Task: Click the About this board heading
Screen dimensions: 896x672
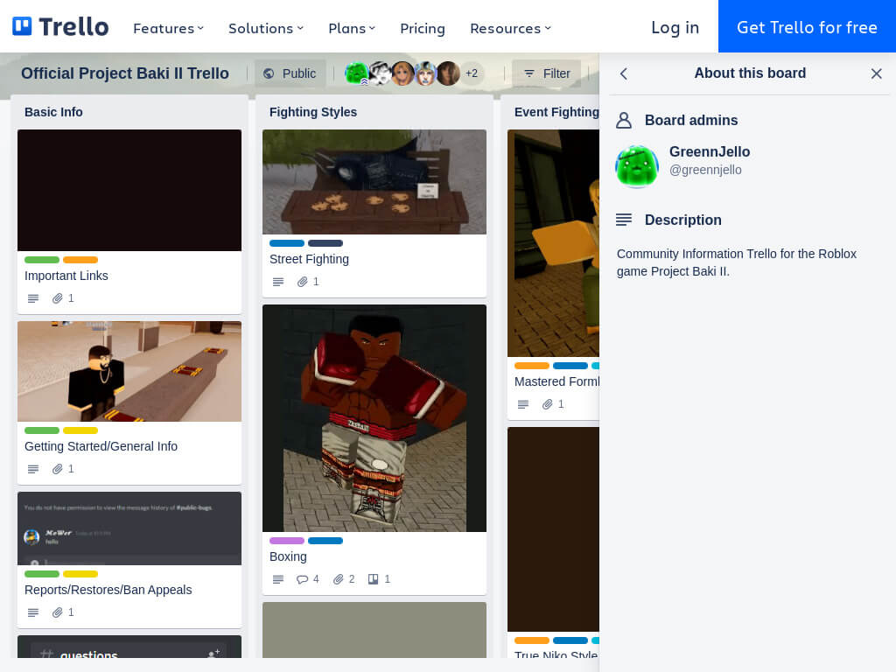Action: [x=750, y=73]
